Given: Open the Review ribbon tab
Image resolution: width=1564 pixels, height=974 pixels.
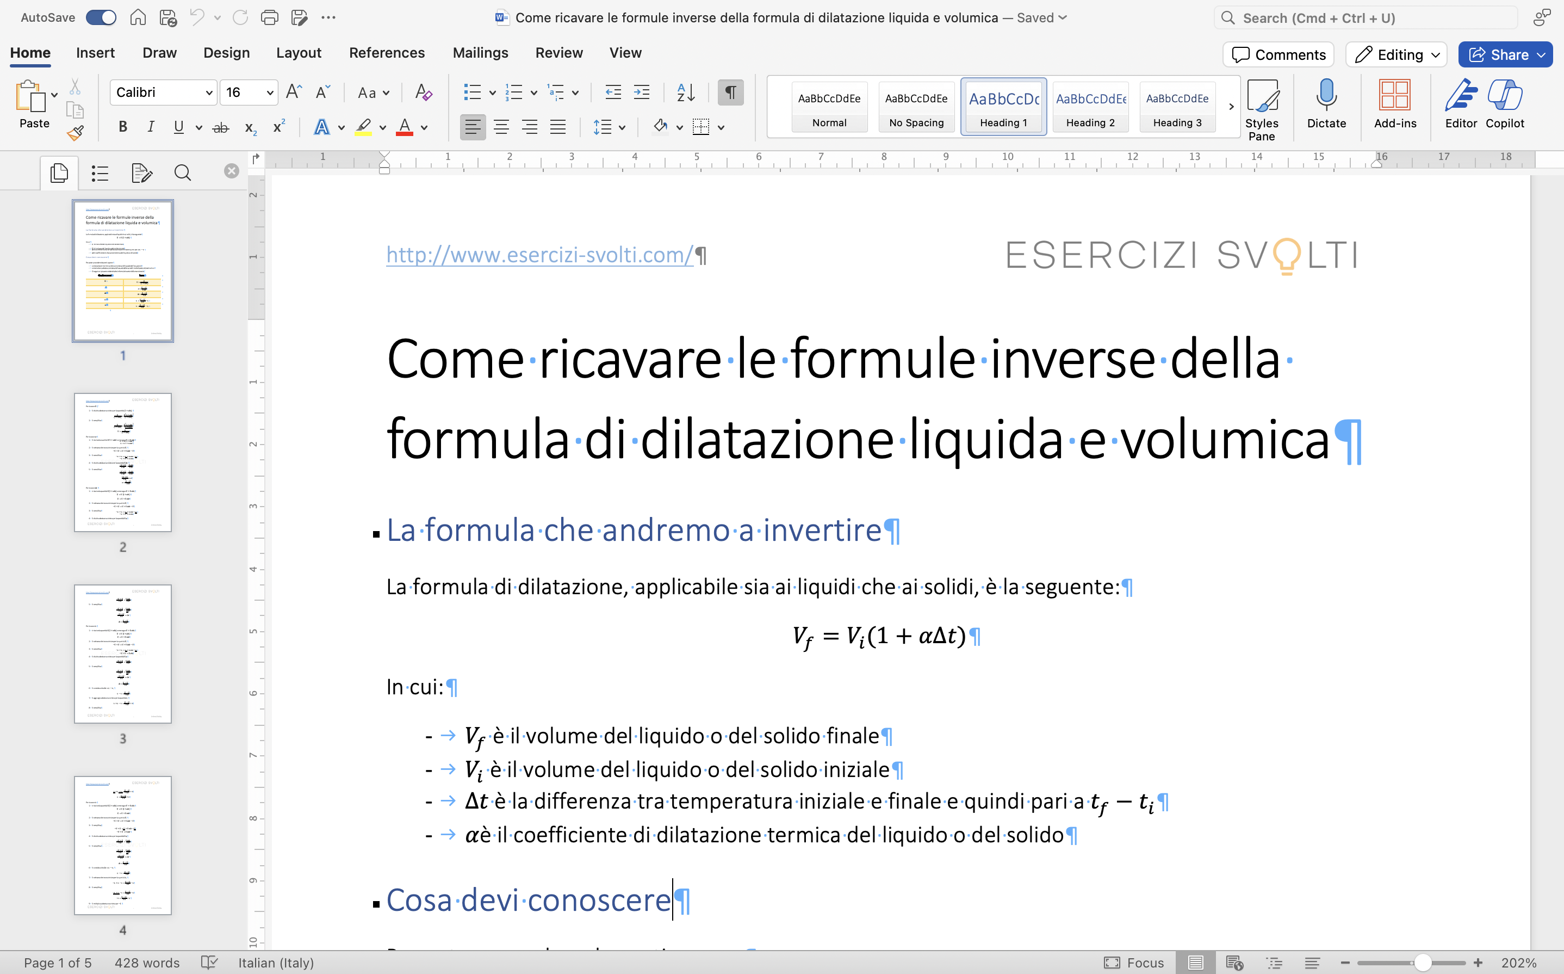Looking at the screenshot, I should 558,53.
